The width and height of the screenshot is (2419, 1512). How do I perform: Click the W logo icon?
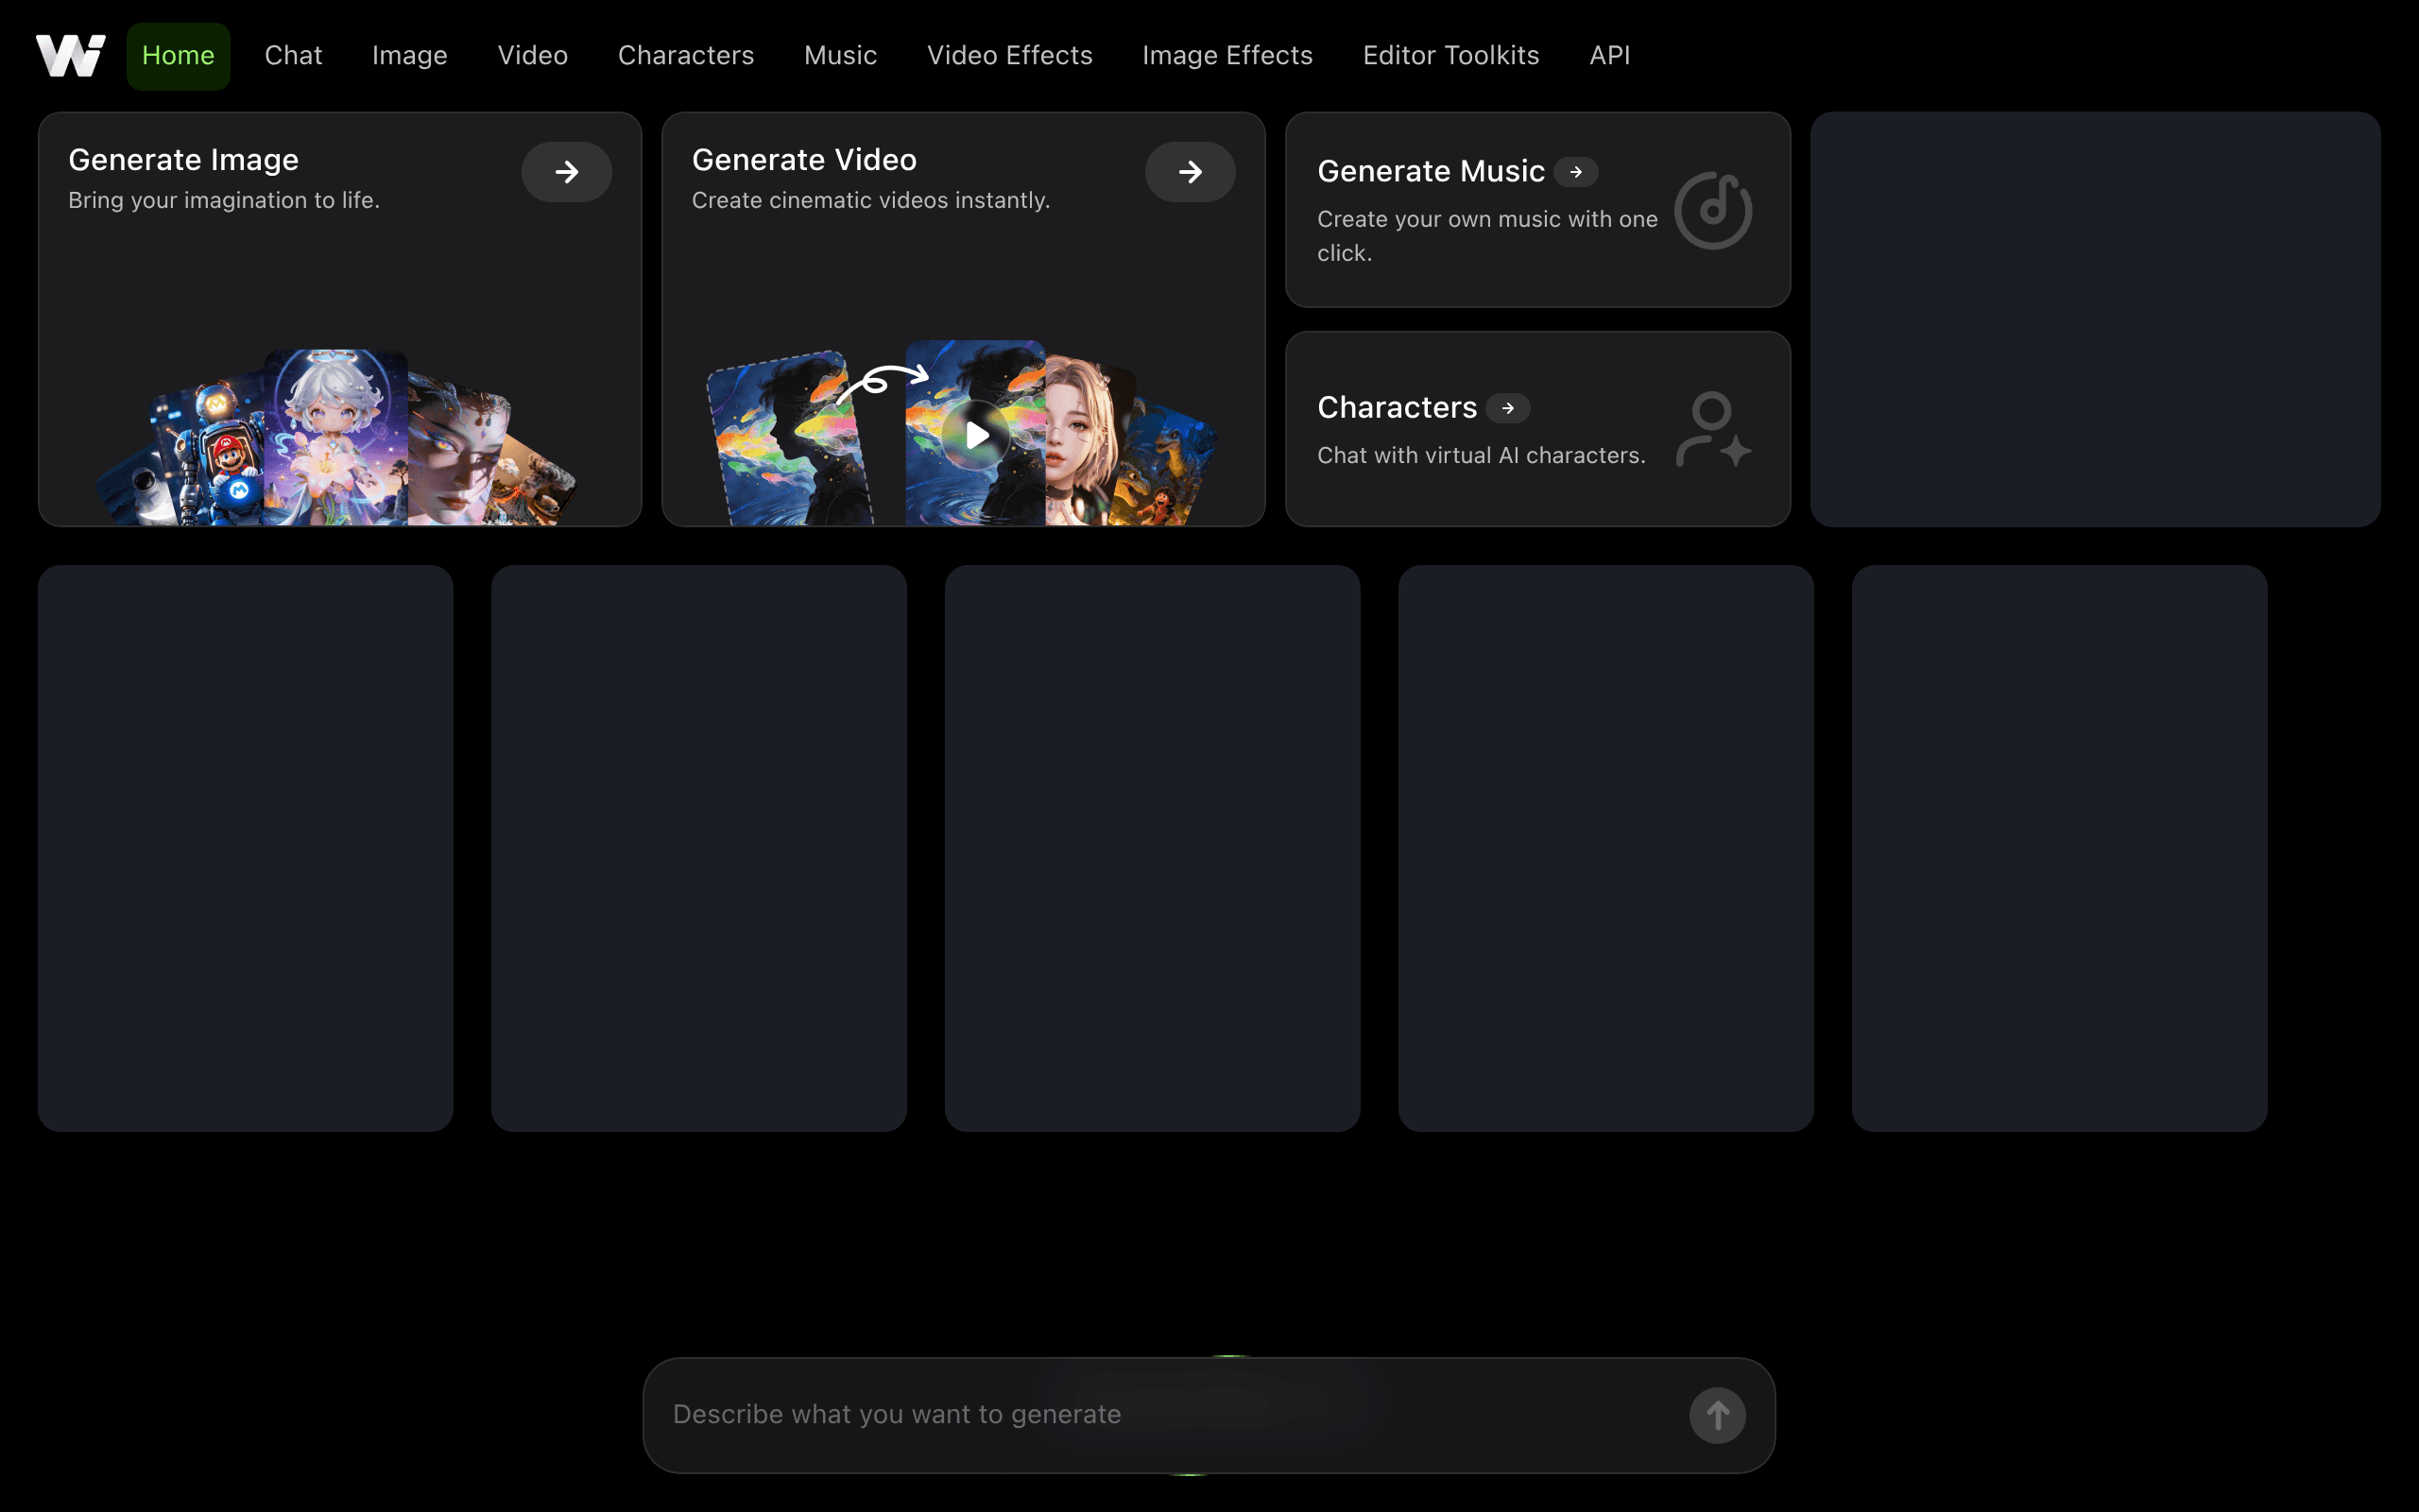70,55
